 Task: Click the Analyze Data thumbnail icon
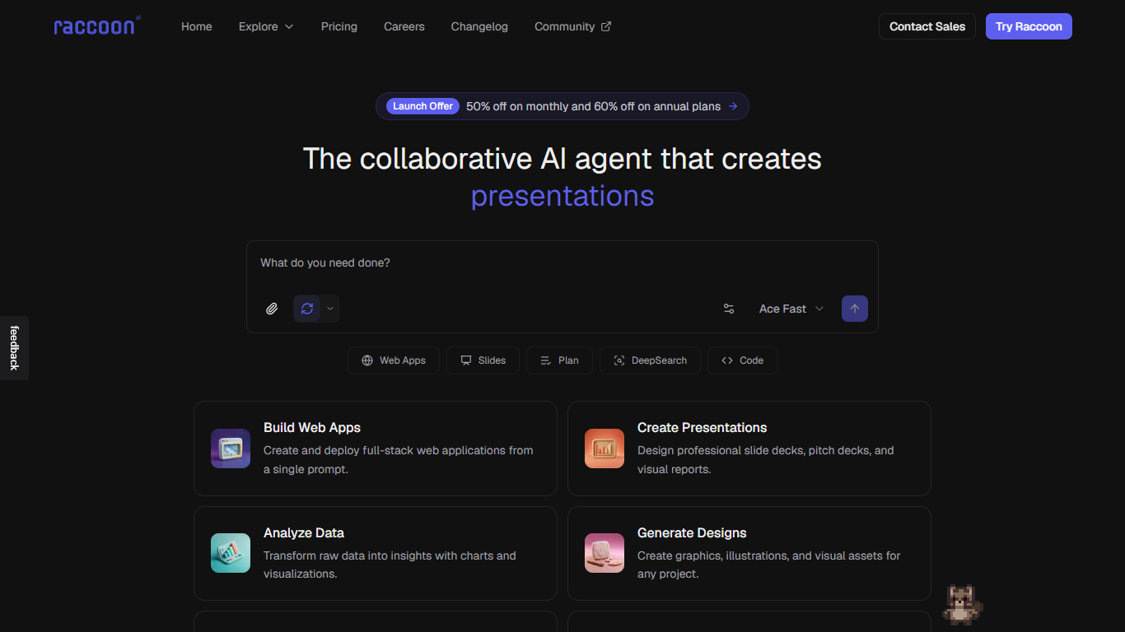[x=231, y=553]
